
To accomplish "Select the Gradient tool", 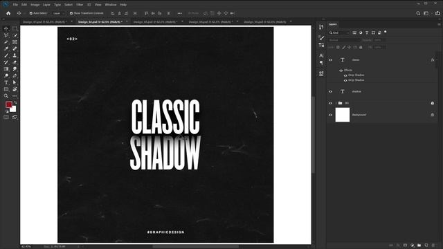I will (6, 69).
